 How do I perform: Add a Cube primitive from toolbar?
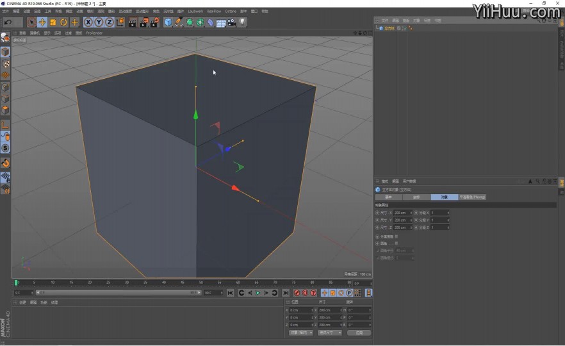point(168,22)
